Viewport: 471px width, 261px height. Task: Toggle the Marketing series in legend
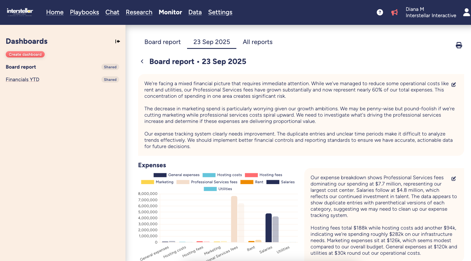click(157, 182)
